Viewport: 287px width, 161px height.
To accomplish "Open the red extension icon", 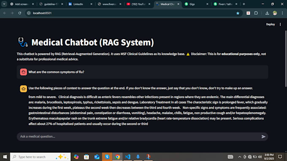I will (248, 13).
